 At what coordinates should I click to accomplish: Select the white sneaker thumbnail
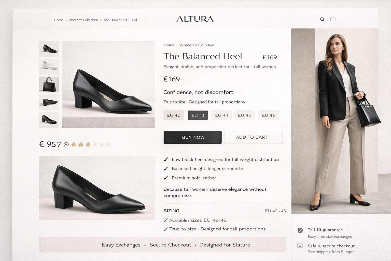(x=49, y=67)
